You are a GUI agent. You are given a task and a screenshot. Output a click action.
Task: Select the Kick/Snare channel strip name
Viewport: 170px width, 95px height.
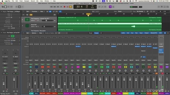[x=96, y=93]
